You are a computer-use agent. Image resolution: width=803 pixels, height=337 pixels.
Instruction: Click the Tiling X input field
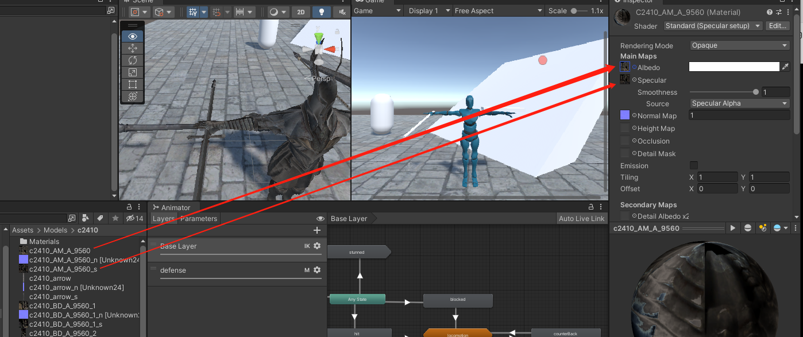point(717,177)
